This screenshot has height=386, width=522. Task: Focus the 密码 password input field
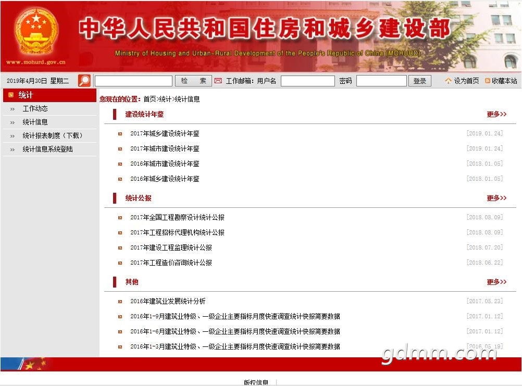coord(381,81)
